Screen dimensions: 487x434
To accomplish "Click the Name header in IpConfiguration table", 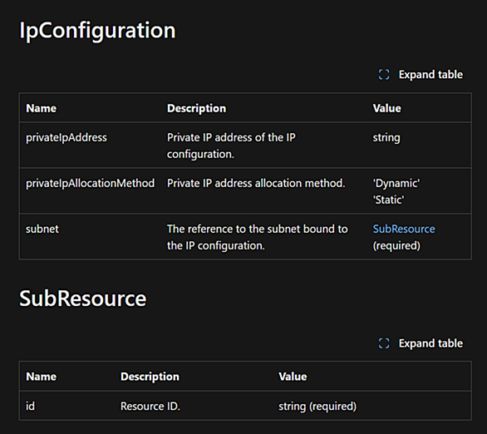I will 42,108.
